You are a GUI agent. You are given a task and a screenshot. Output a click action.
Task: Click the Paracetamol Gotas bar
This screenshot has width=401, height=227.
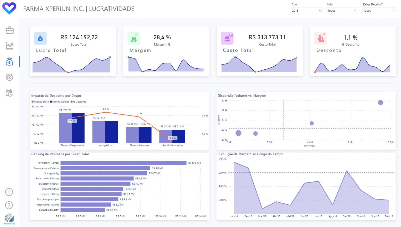(95, 184)
